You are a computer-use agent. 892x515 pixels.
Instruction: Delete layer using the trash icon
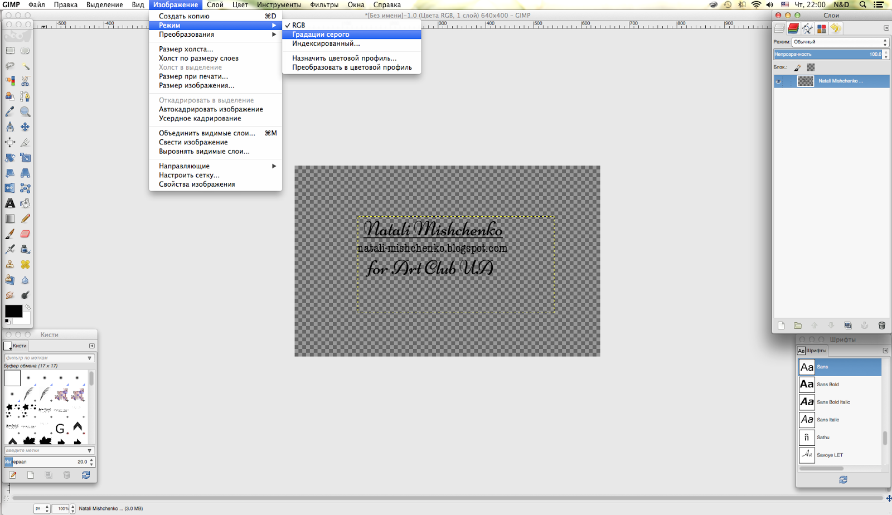tap(881, 325)
